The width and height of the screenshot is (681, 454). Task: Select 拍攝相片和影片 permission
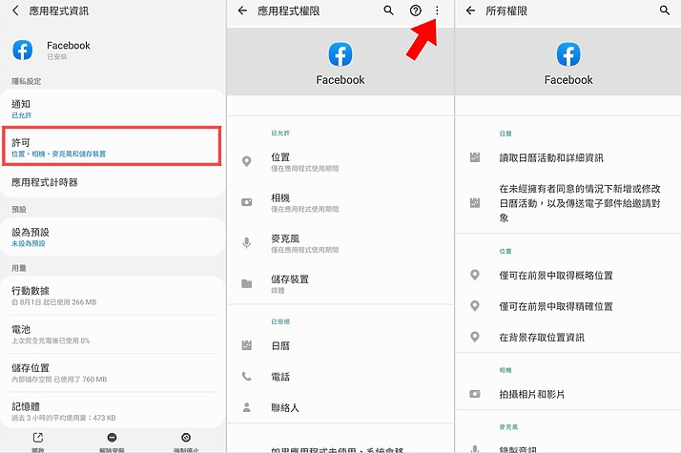click(x=568, y=394)
